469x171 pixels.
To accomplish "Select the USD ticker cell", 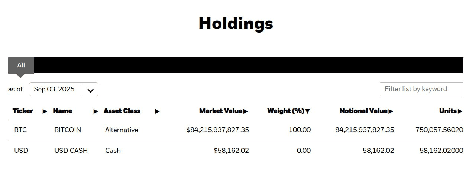I will click(x=21, y=151).
